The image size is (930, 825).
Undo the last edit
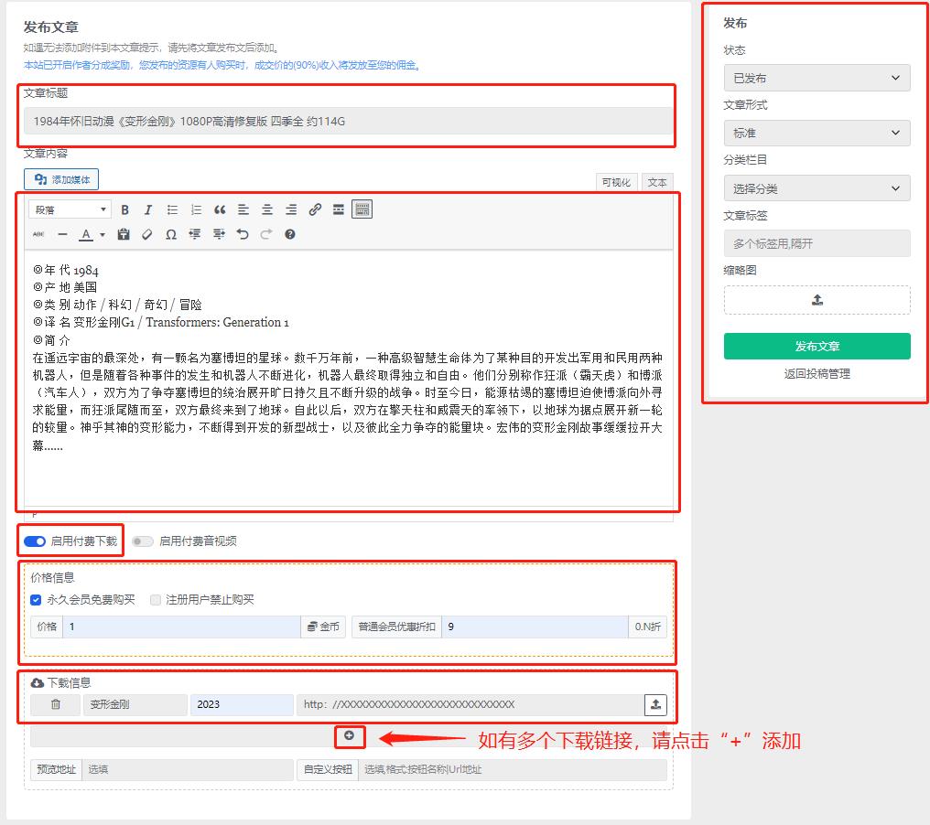(x=243, y=235)
